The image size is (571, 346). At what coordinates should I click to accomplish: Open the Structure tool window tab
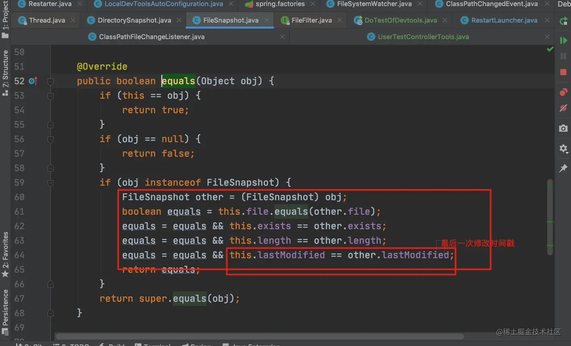(5, 73)
